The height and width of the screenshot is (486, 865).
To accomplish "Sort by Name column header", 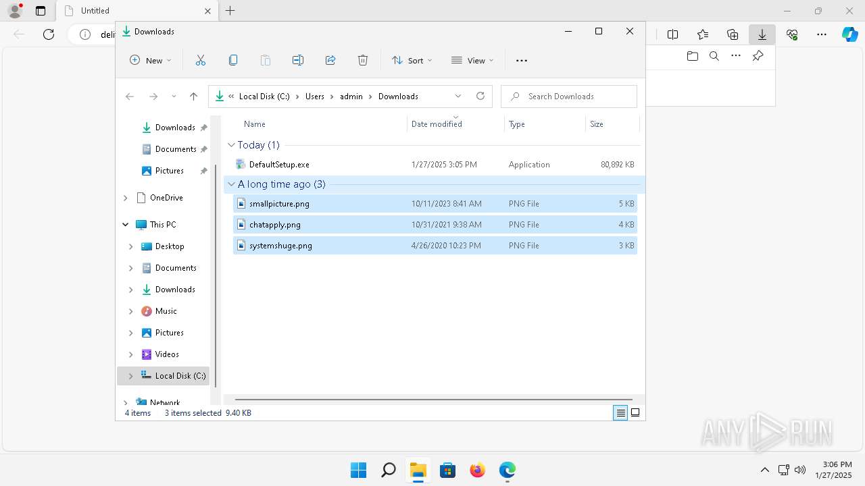I will click(x=254, y=124).
